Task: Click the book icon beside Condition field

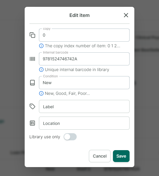Action: click(32, 83)
